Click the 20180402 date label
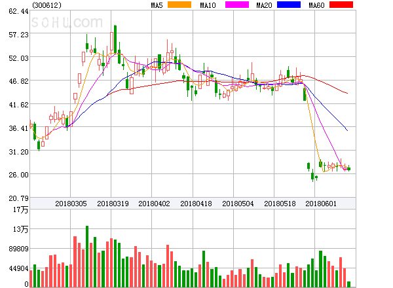The width and height of the screenshot is (393, 288). (154, 204)
